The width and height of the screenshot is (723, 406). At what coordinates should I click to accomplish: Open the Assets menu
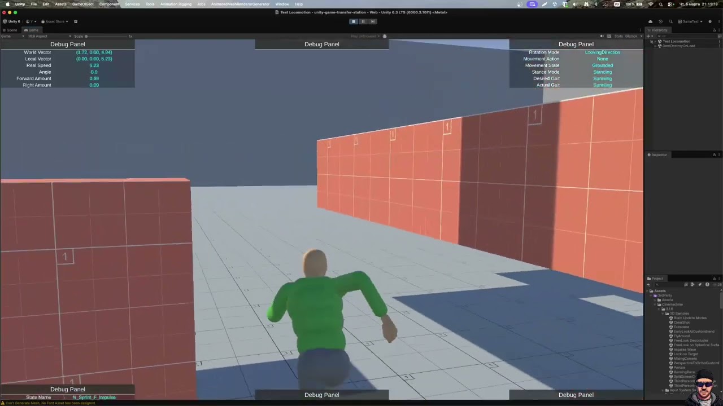click(x=60, y=4)
